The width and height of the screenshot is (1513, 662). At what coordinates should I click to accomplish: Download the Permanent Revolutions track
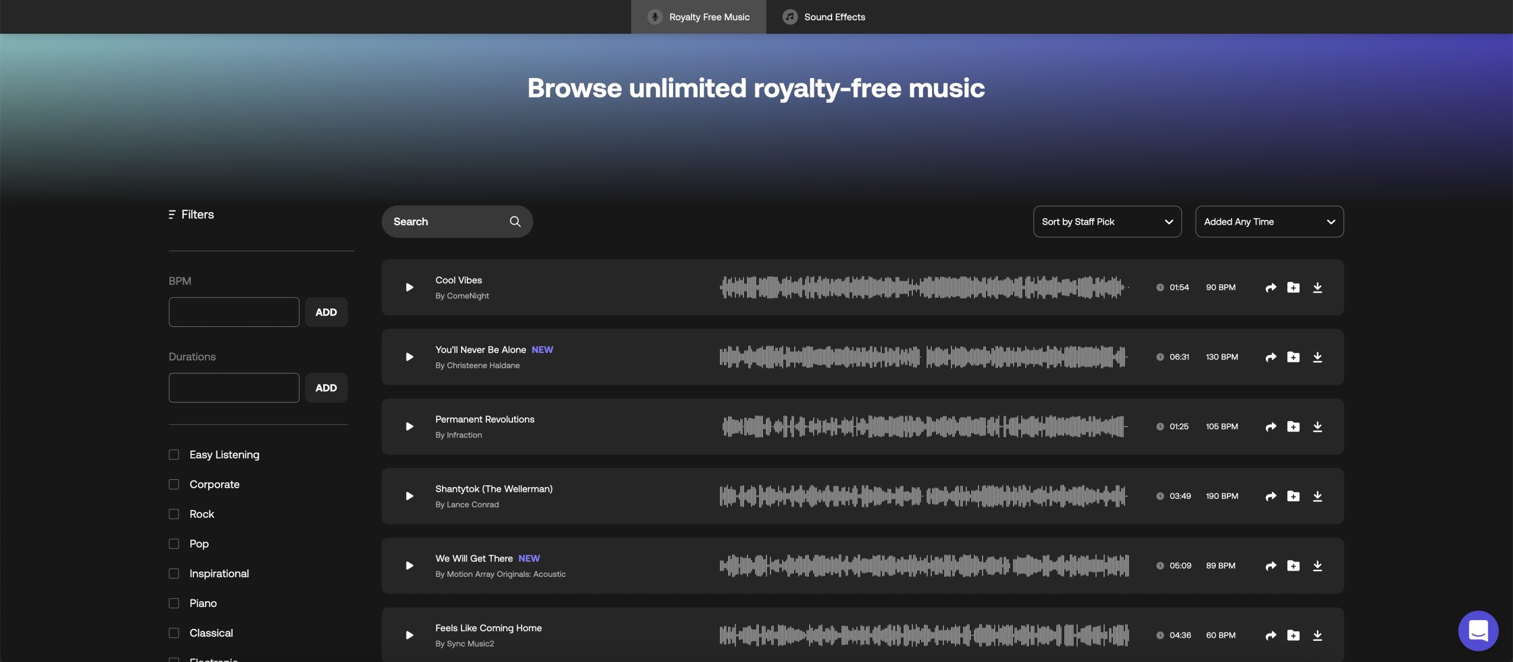[1317, 427]
